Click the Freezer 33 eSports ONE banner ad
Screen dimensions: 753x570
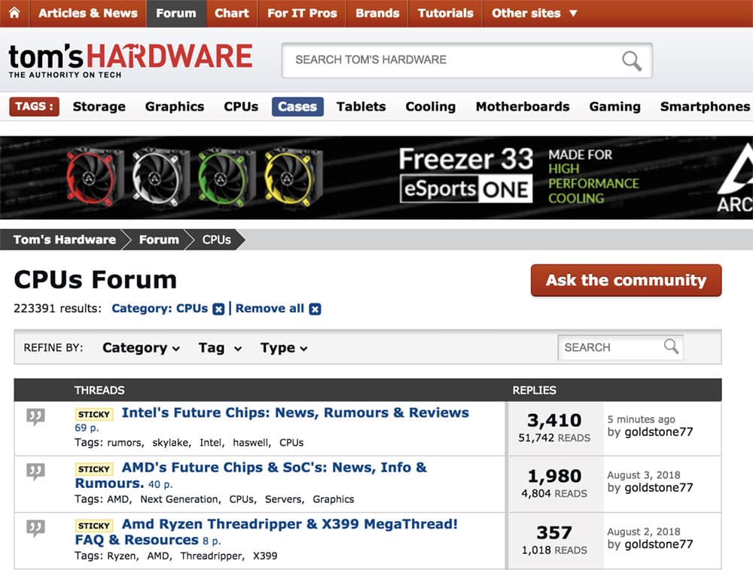376,178
